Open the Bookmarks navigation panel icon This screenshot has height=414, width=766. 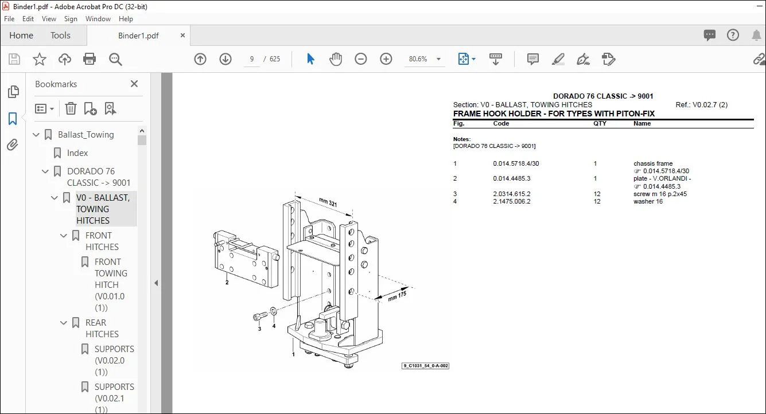click(13, 119)
